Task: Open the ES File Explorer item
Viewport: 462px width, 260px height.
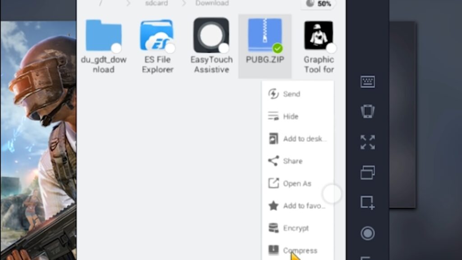Action: (x=157, y=35)
